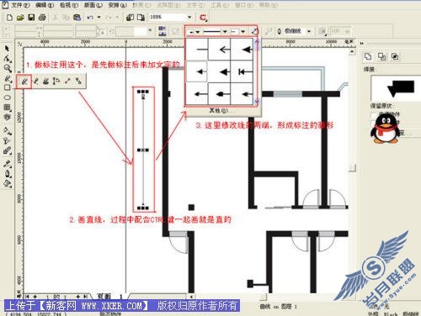The height and width of the screenshot is (316, 421).
Task: Select the Zoom magnifier tool
Action: 8,68
